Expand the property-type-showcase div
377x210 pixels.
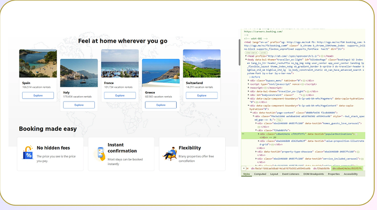point(256,152)
